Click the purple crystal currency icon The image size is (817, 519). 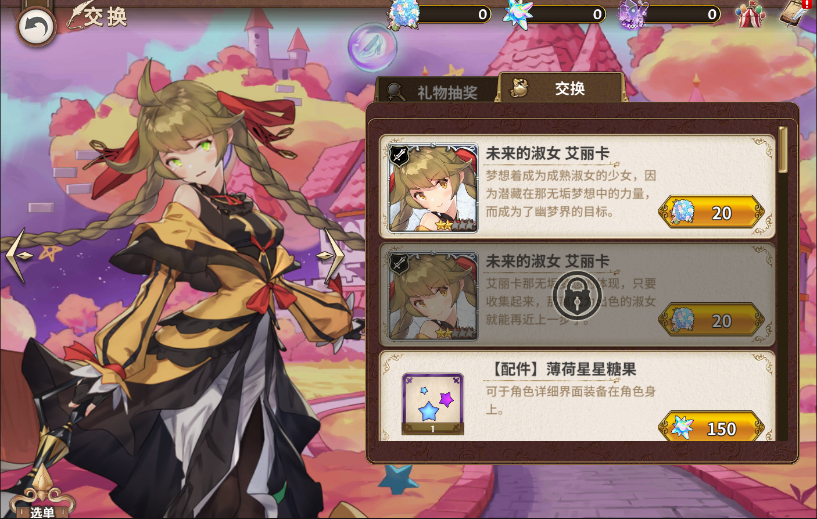point(632,14)
